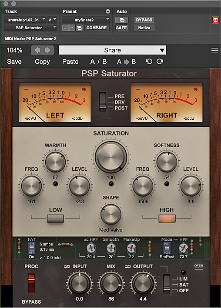Click the high FREQ knob at 3506
The image size is (221, 308).
[x=143, y=186]
